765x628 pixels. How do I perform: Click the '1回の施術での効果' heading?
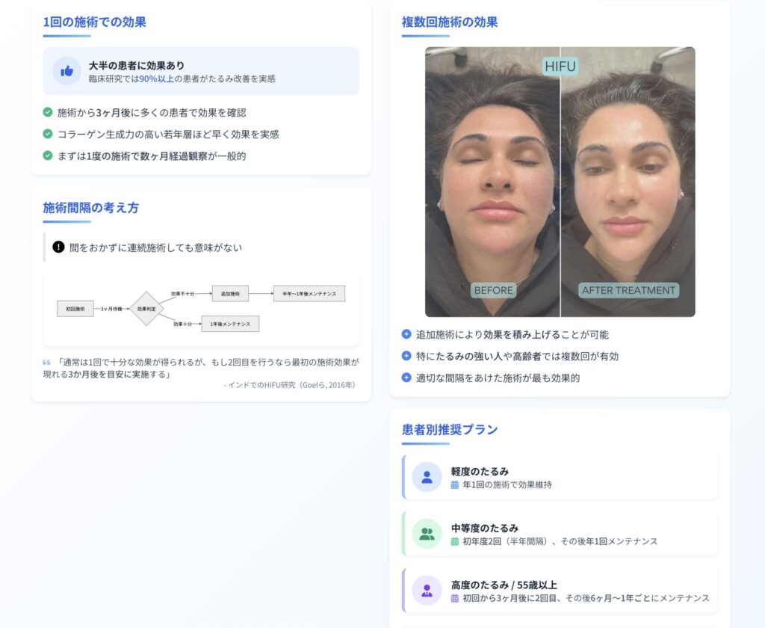coord(95,22)
